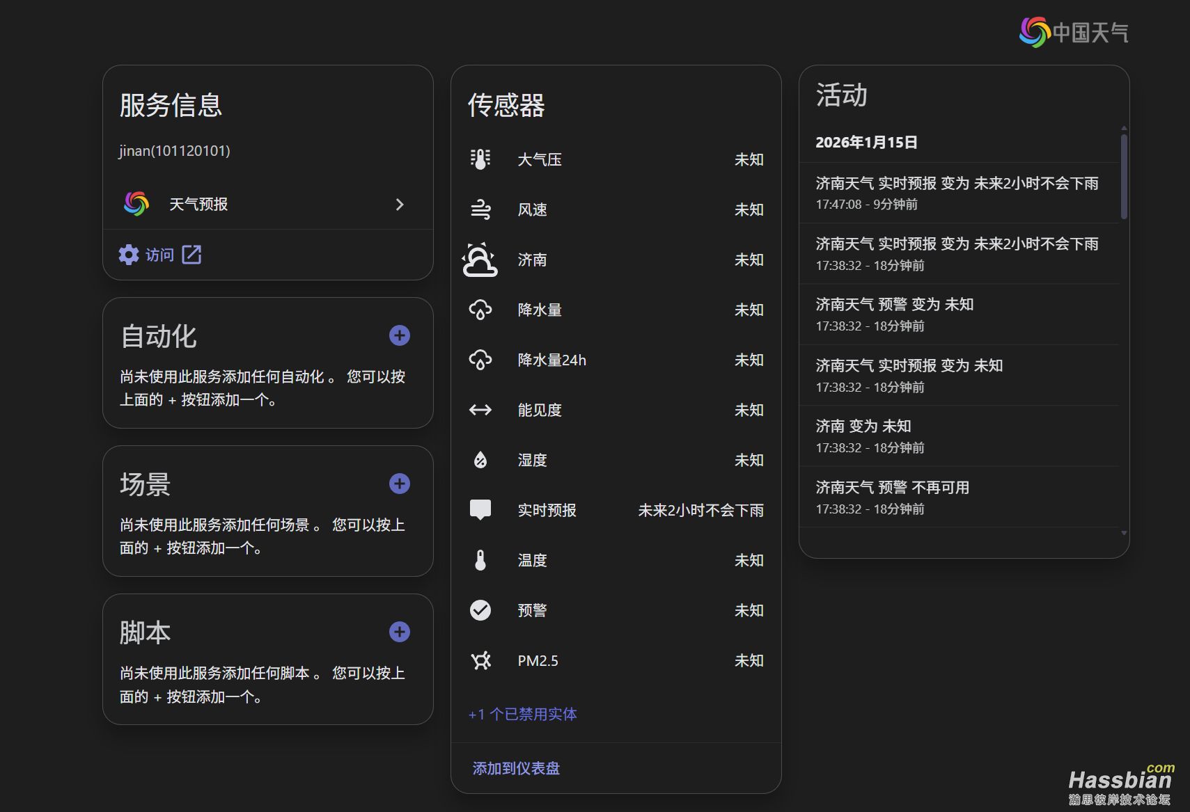Open the 大气压 barometer sensor
The image size is (1190, 812).
(x=480, y=159)
